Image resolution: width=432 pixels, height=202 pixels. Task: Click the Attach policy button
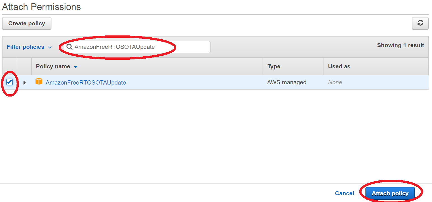pyautogui.click(x=390, y=193)
